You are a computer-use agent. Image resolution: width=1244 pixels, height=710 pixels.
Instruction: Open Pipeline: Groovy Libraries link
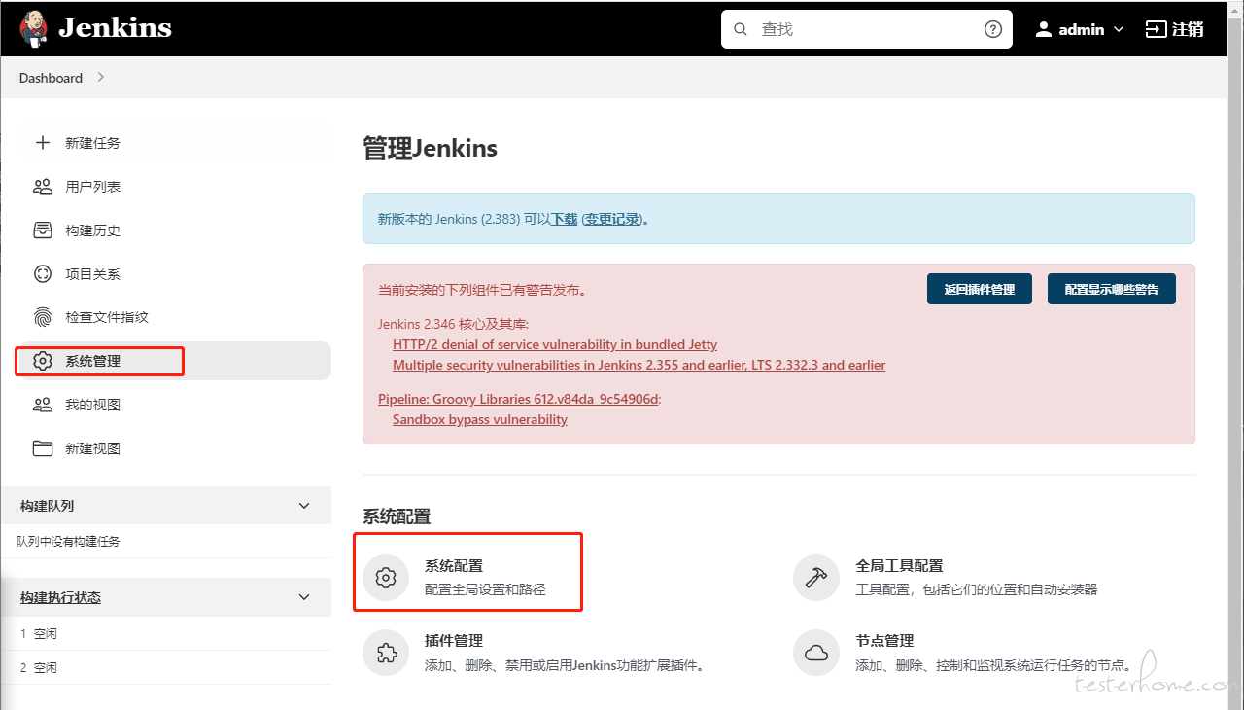(519, 399)
